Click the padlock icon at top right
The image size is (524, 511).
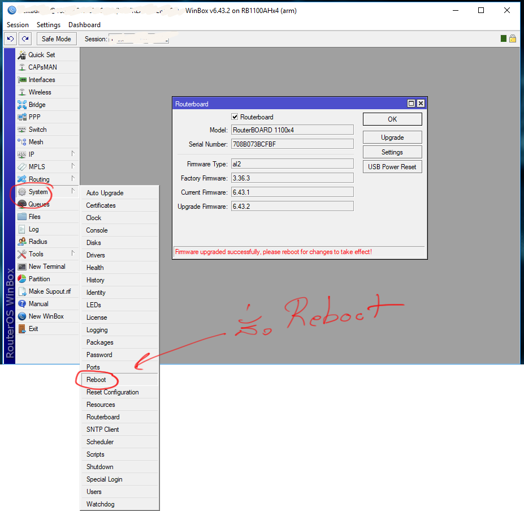coord(513,38)
